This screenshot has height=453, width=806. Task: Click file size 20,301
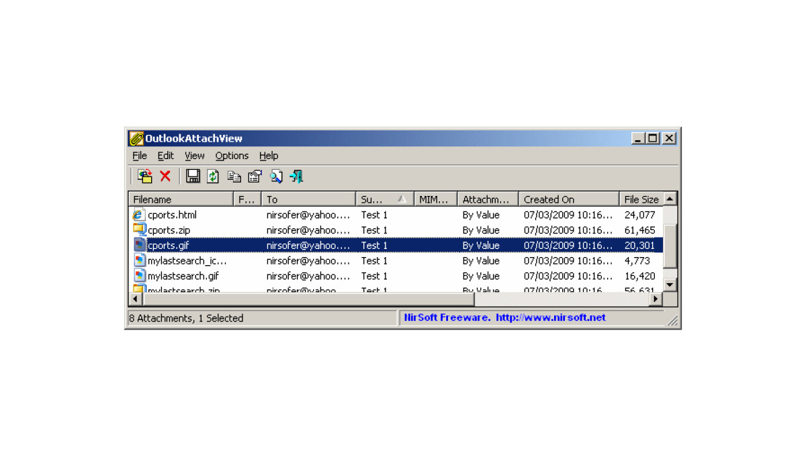click(x=639, y=246)
